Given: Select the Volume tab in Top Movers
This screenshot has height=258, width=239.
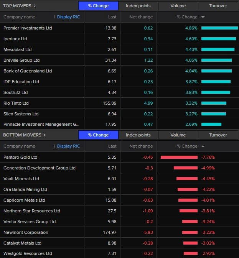Looking at the screenshot, I should click(178, 6).
